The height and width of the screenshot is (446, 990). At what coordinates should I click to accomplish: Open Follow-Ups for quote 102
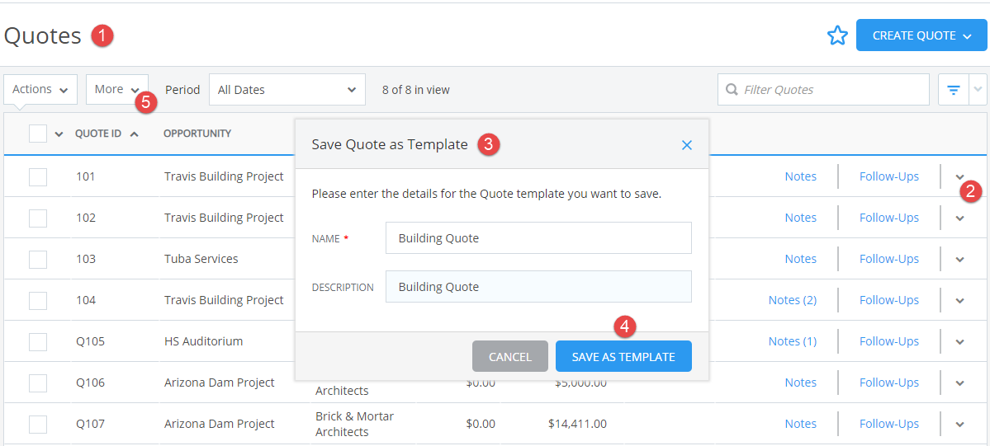coord(889,218)
